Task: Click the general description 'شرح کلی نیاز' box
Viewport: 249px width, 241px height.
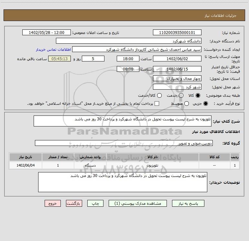Action: click(123, 121)
